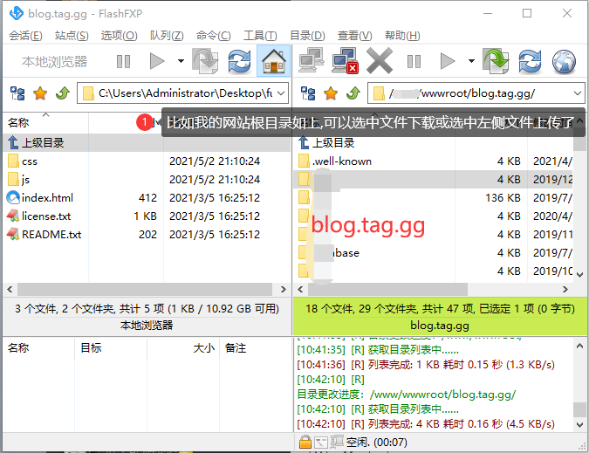The height and width of the screenshot is (453, 589).
Task: Pause the local transfer queue
Action: click(123, 62)
